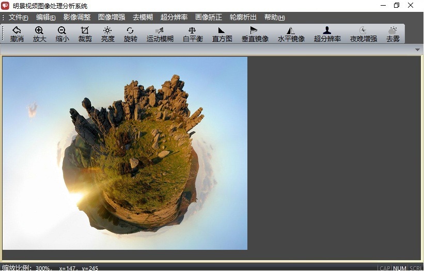Apply Vertical Mirror (垂直镜像)
This screenshot has height=271, width=424.
point(255,34)
